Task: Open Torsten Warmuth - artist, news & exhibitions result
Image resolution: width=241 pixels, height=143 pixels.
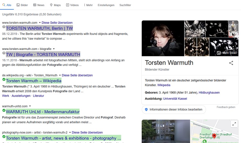Action: [64, 138]
